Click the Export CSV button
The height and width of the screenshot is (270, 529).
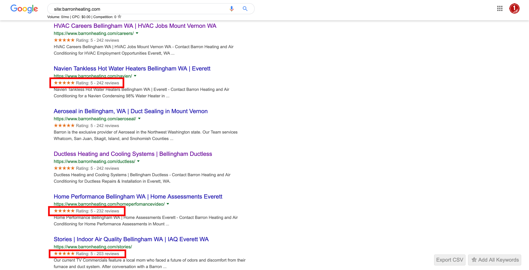(450, 260)
